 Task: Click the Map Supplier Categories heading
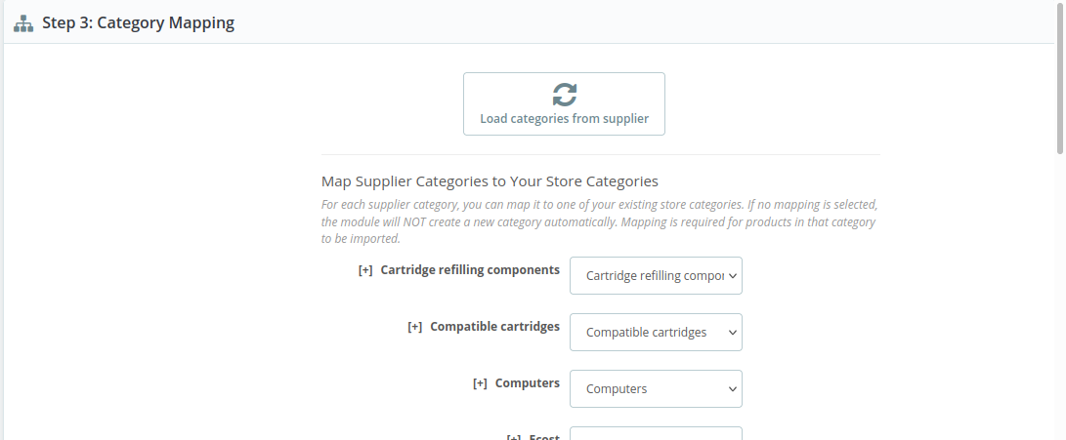pyautogui.click(x=490, y=181)
